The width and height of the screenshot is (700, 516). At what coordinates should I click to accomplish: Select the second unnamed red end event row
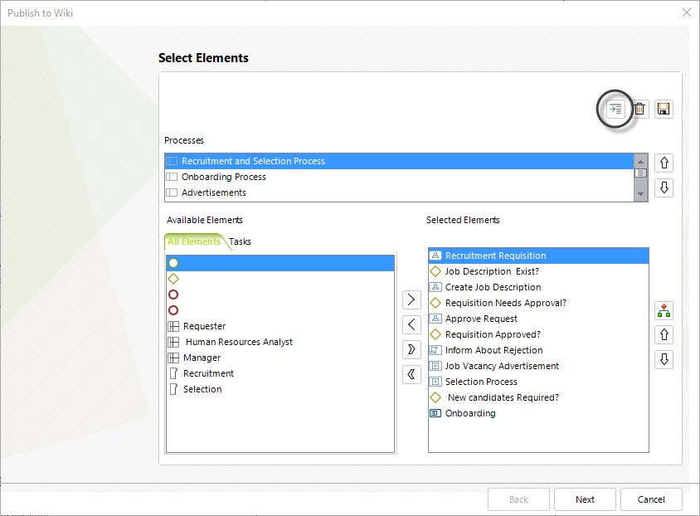pyautogui.click(x=280, y=310)
